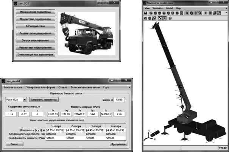Toggle the coordinate frame axes display icon
The width and height of the screenshot is (229, 152).
click(165, 18)
